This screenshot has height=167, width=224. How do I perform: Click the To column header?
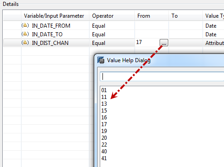(185, 16)
